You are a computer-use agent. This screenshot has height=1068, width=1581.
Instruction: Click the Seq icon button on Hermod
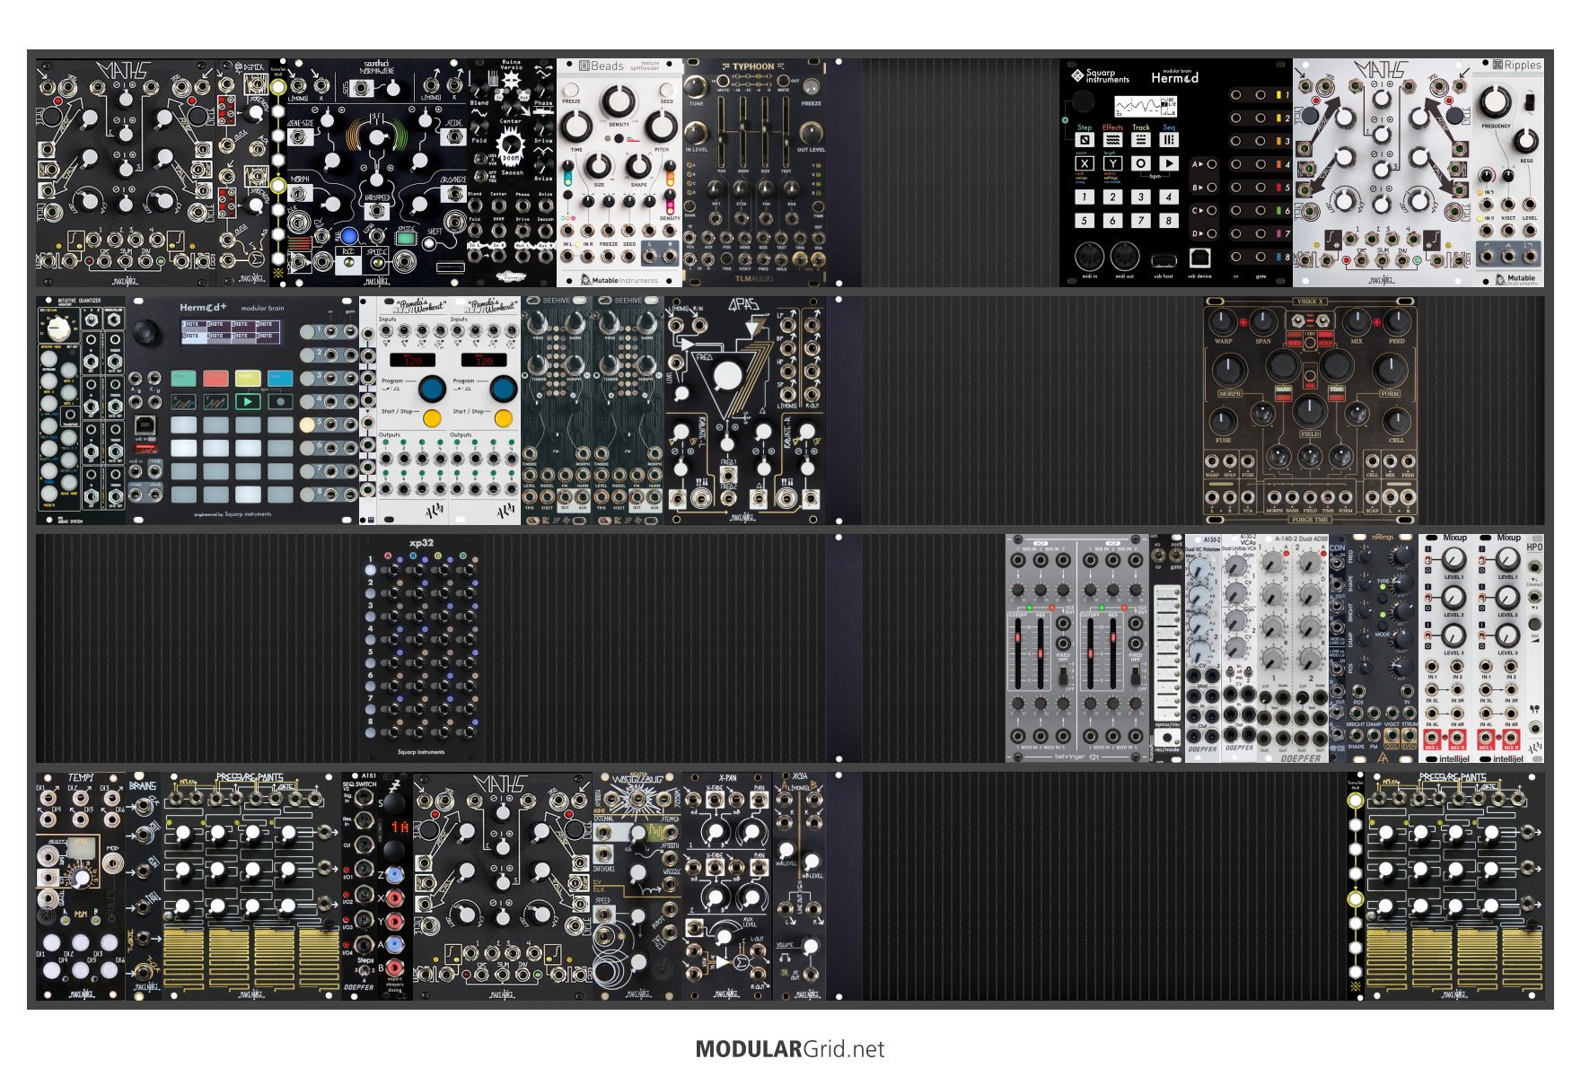1168,140
